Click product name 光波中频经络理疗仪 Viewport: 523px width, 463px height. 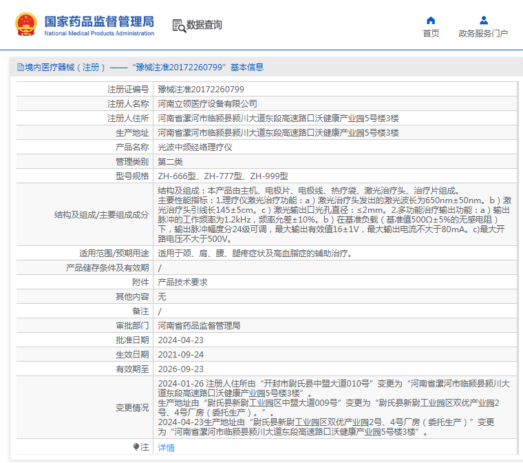tap(195, 147)
